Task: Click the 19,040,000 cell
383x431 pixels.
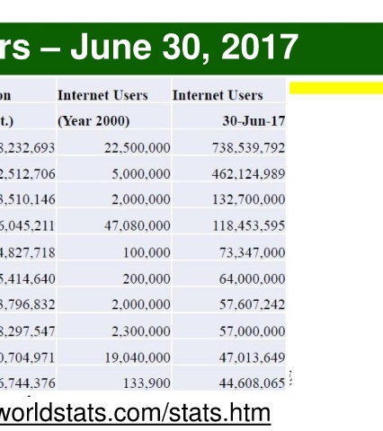Action: coord(114,352)
